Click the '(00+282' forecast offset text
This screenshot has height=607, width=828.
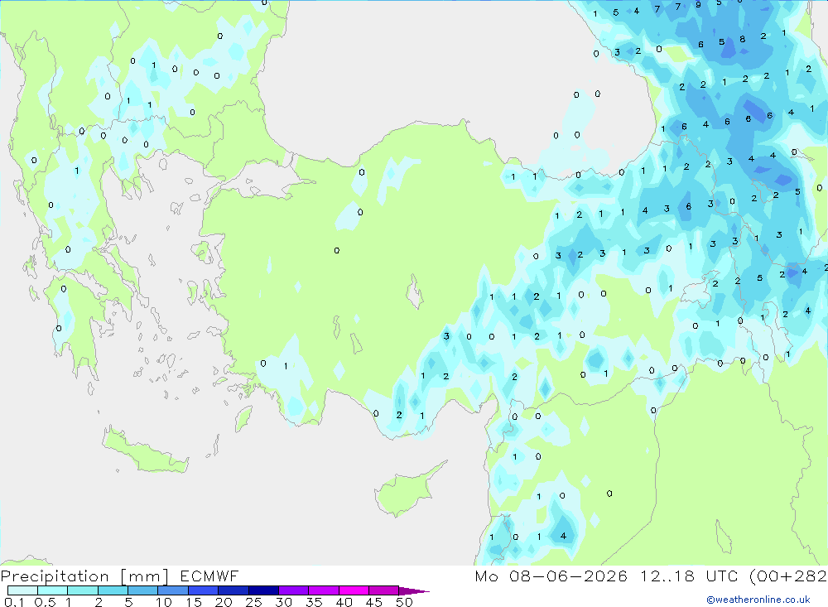(x=788, y=576)
